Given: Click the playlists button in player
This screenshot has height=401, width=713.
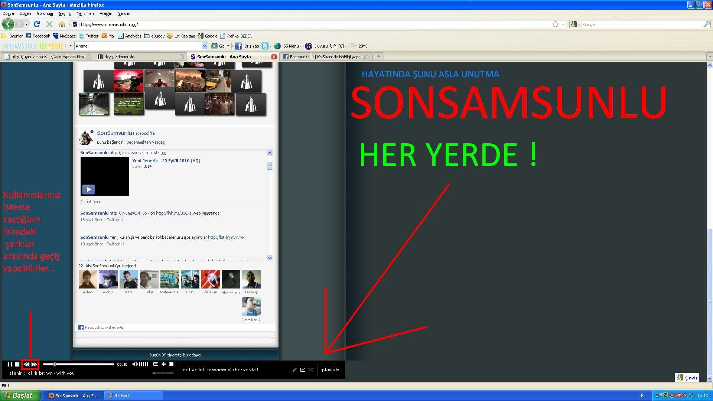Looking at the screenshot, I should pos(330,370).
